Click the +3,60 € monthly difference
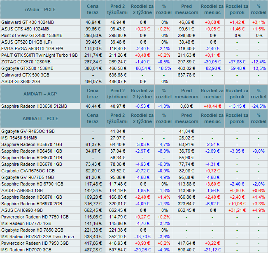This screenshot has height=253, width=268. click(212, 184)
